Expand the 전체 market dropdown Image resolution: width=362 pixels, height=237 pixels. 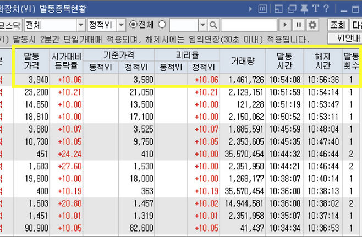point(80,25)
